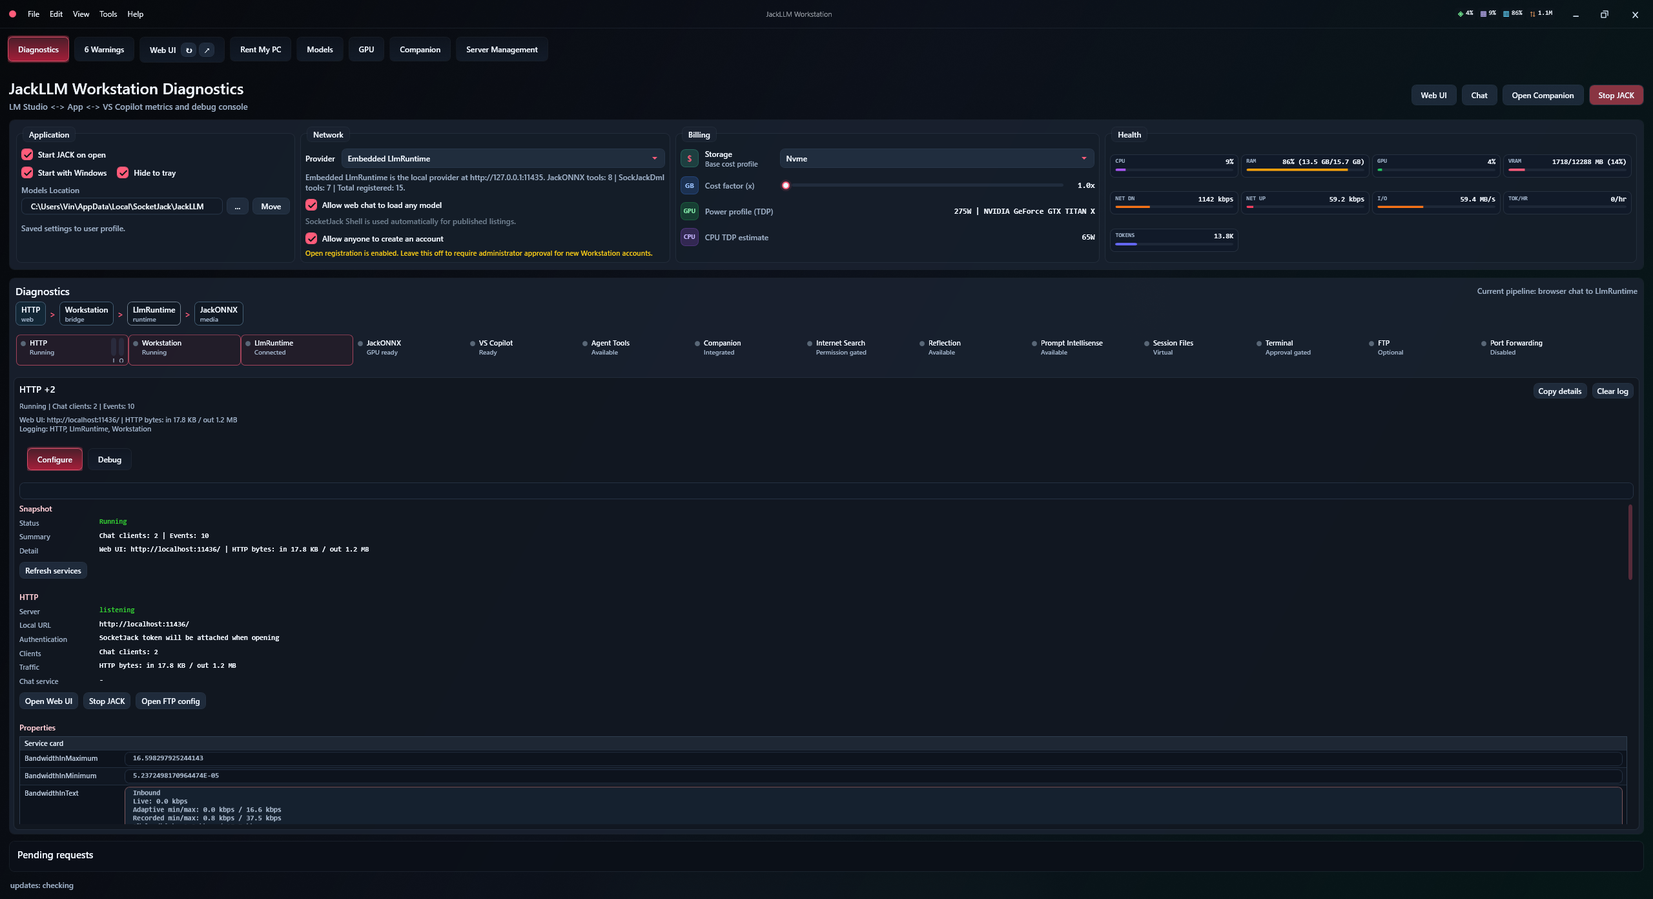Toggle Start with Windows checkbox
This screenshot has height=899, width=1653.
[x=27, y=172]
